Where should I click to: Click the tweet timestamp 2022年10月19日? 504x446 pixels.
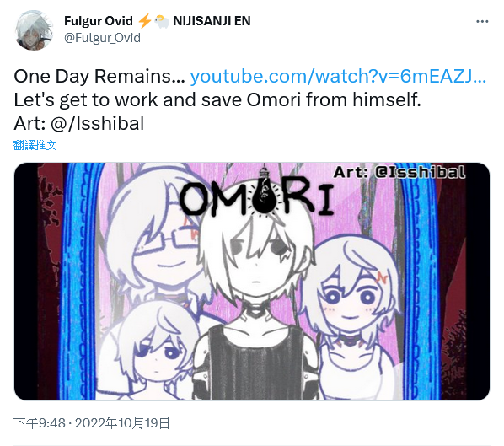[x=122, y=423]
